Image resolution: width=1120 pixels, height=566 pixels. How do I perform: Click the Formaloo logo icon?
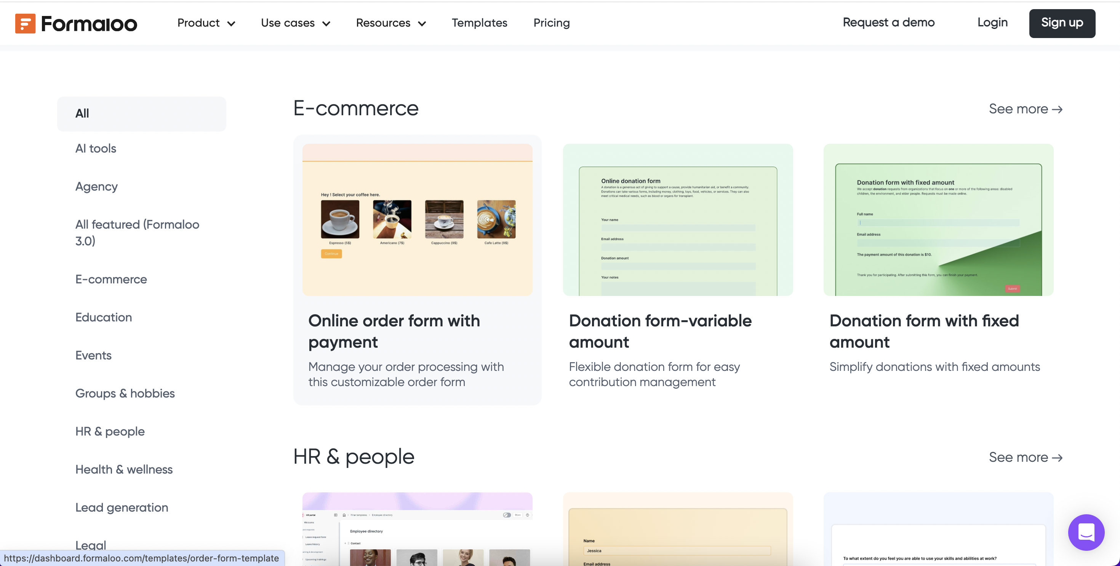[x=25, y=23]
